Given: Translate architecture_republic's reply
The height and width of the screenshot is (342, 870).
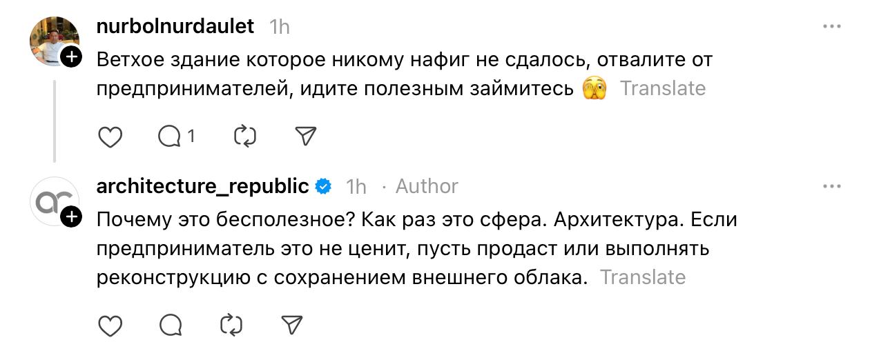Looking at the screenshot, I should (642, 277).
